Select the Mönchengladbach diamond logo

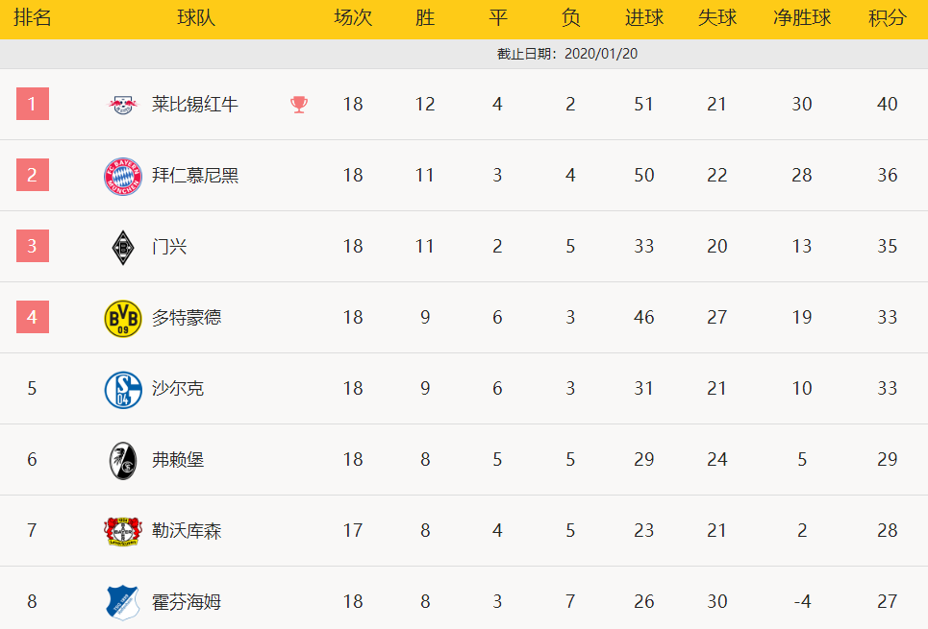pos(122,247)
